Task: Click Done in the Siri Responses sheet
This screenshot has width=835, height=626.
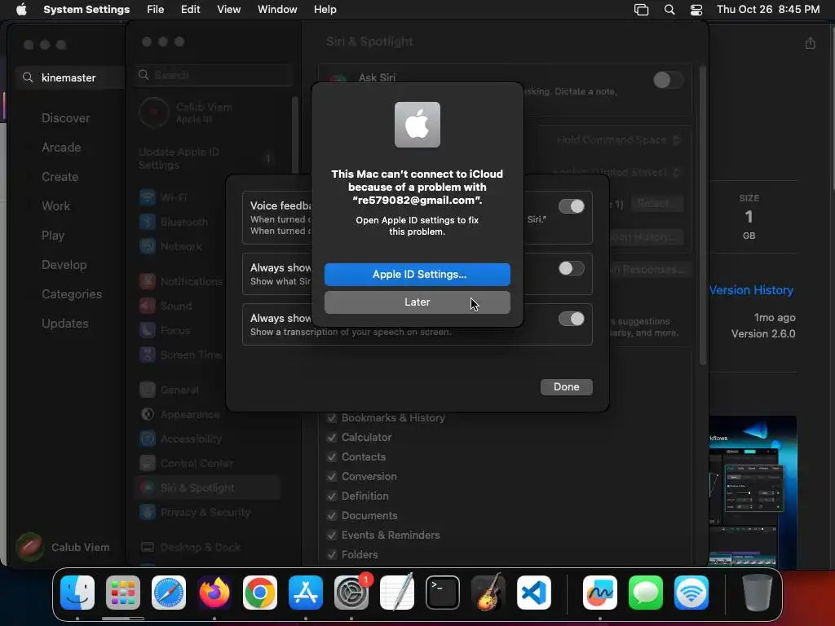Action: point(566,387)
